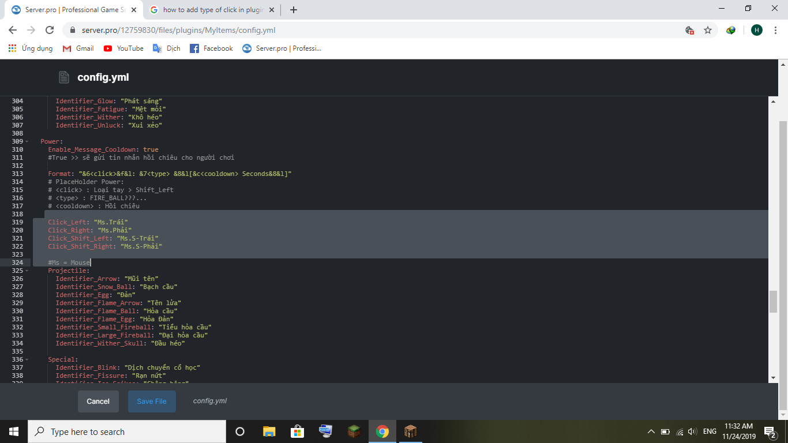
Task: Open Microsoft Store taskbar icon
Action: [x=297, y=431]
